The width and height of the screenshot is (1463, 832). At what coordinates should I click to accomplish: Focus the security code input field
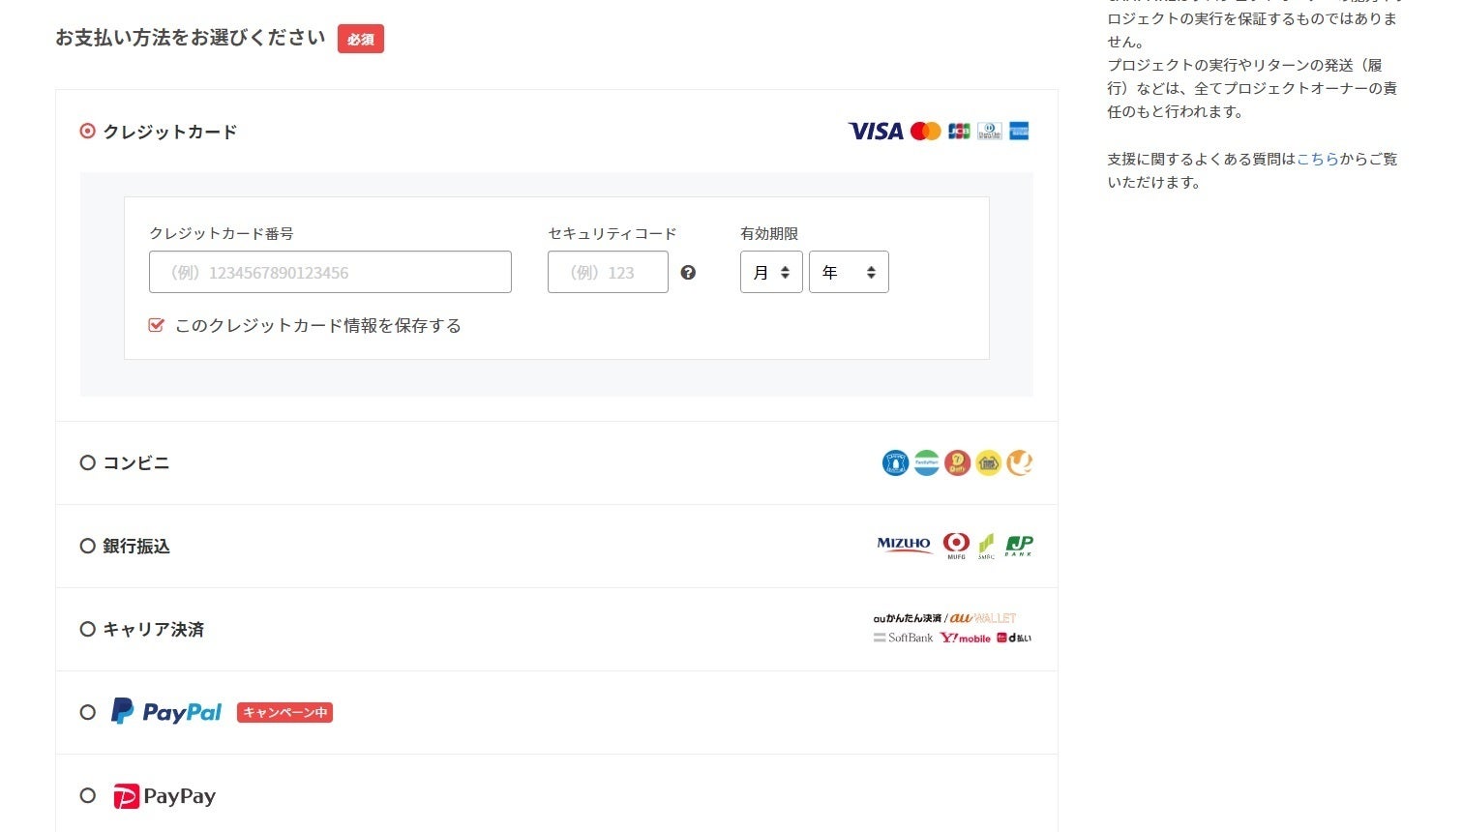click(608, 273)
